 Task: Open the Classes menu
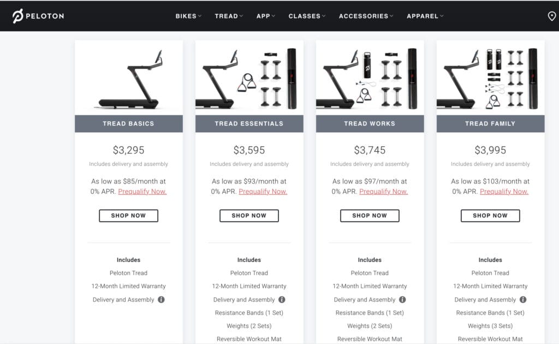307,16
